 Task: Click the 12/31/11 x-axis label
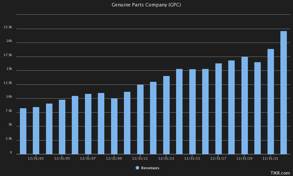click(x=140, y=158)
